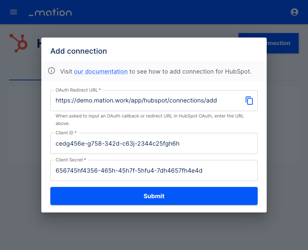This screenshot has width=308, height=250.
Task: Focus the Client Secret input field
Action: pyautogui.click(x=154, y=170)
